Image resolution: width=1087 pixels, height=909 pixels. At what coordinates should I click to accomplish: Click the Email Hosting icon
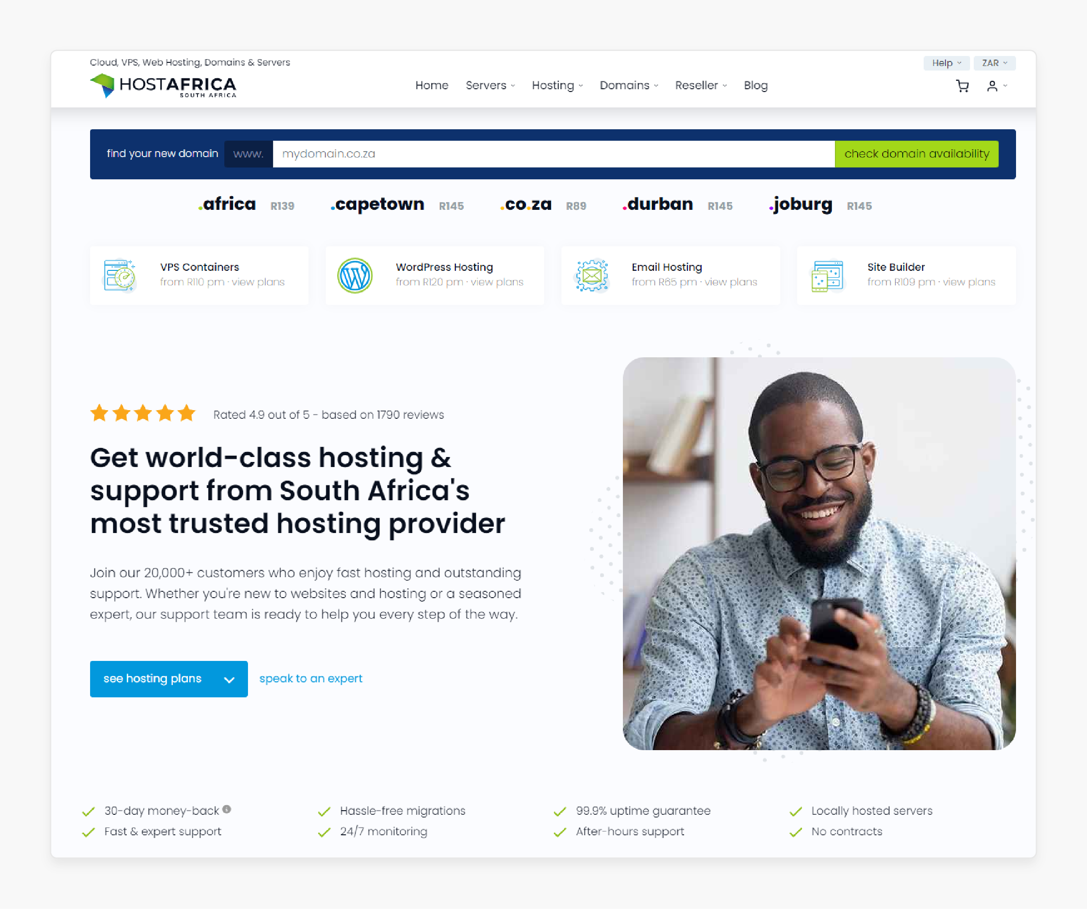[592, 274]
